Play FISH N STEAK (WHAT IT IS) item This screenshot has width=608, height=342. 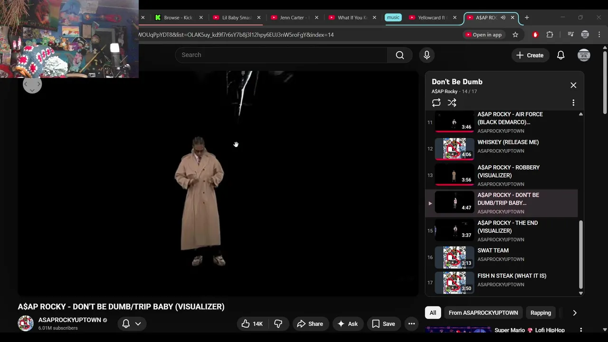pyautogui.click(x=501, y=283)
